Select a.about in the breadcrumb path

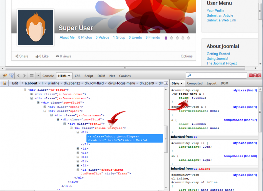(x=31, y=83)
